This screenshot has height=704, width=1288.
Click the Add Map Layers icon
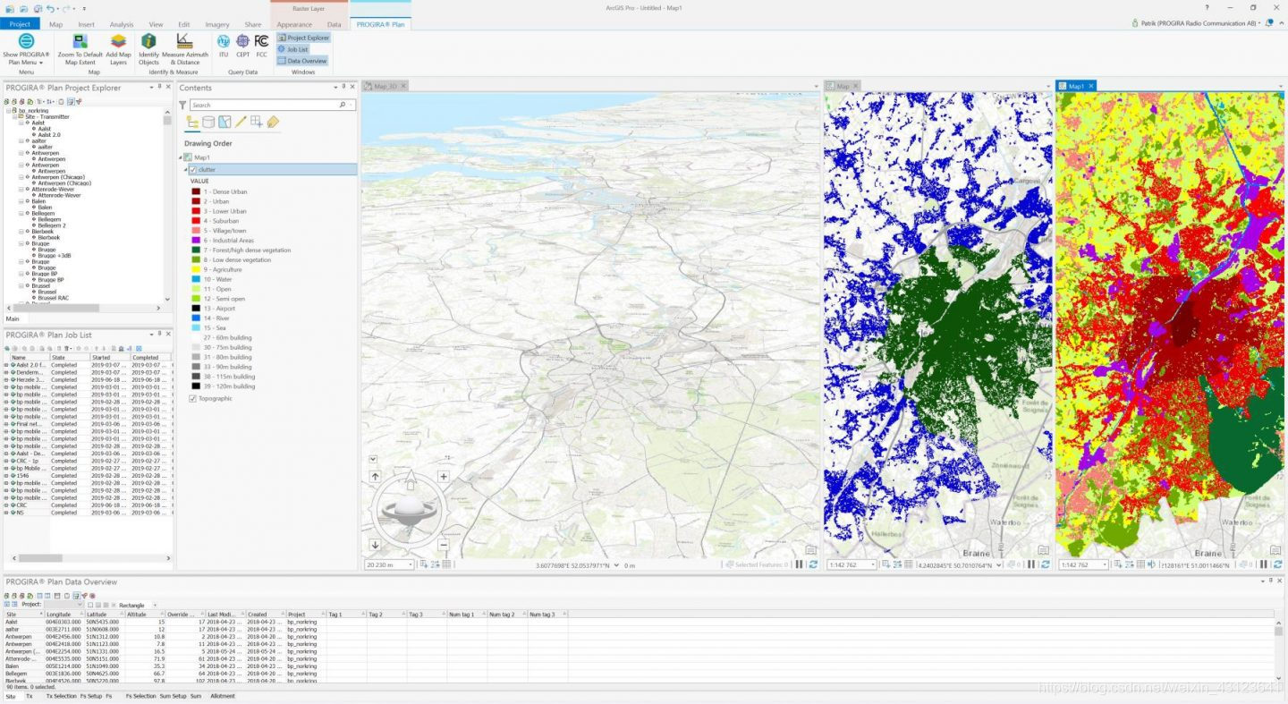coord(118,49)
